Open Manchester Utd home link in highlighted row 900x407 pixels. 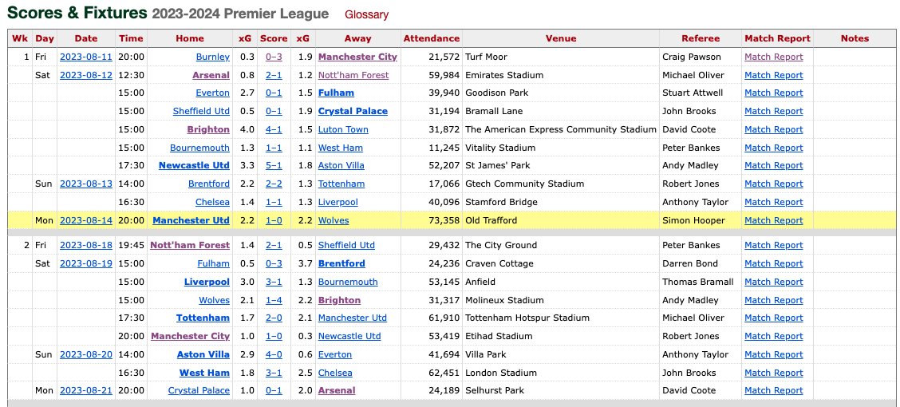point(191,220)
